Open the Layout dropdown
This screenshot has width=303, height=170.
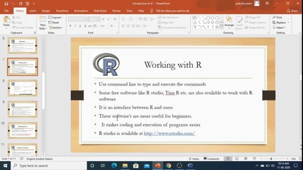(x=55, y=17)
